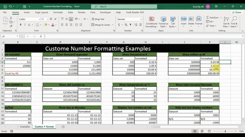Click the Orientation text-angle icon
The image size is (245, 137).
coord(77,19)
